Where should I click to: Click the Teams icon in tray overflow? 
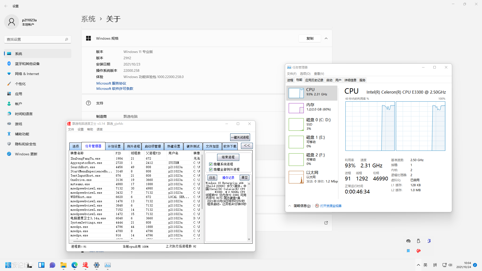pos(429,241)
